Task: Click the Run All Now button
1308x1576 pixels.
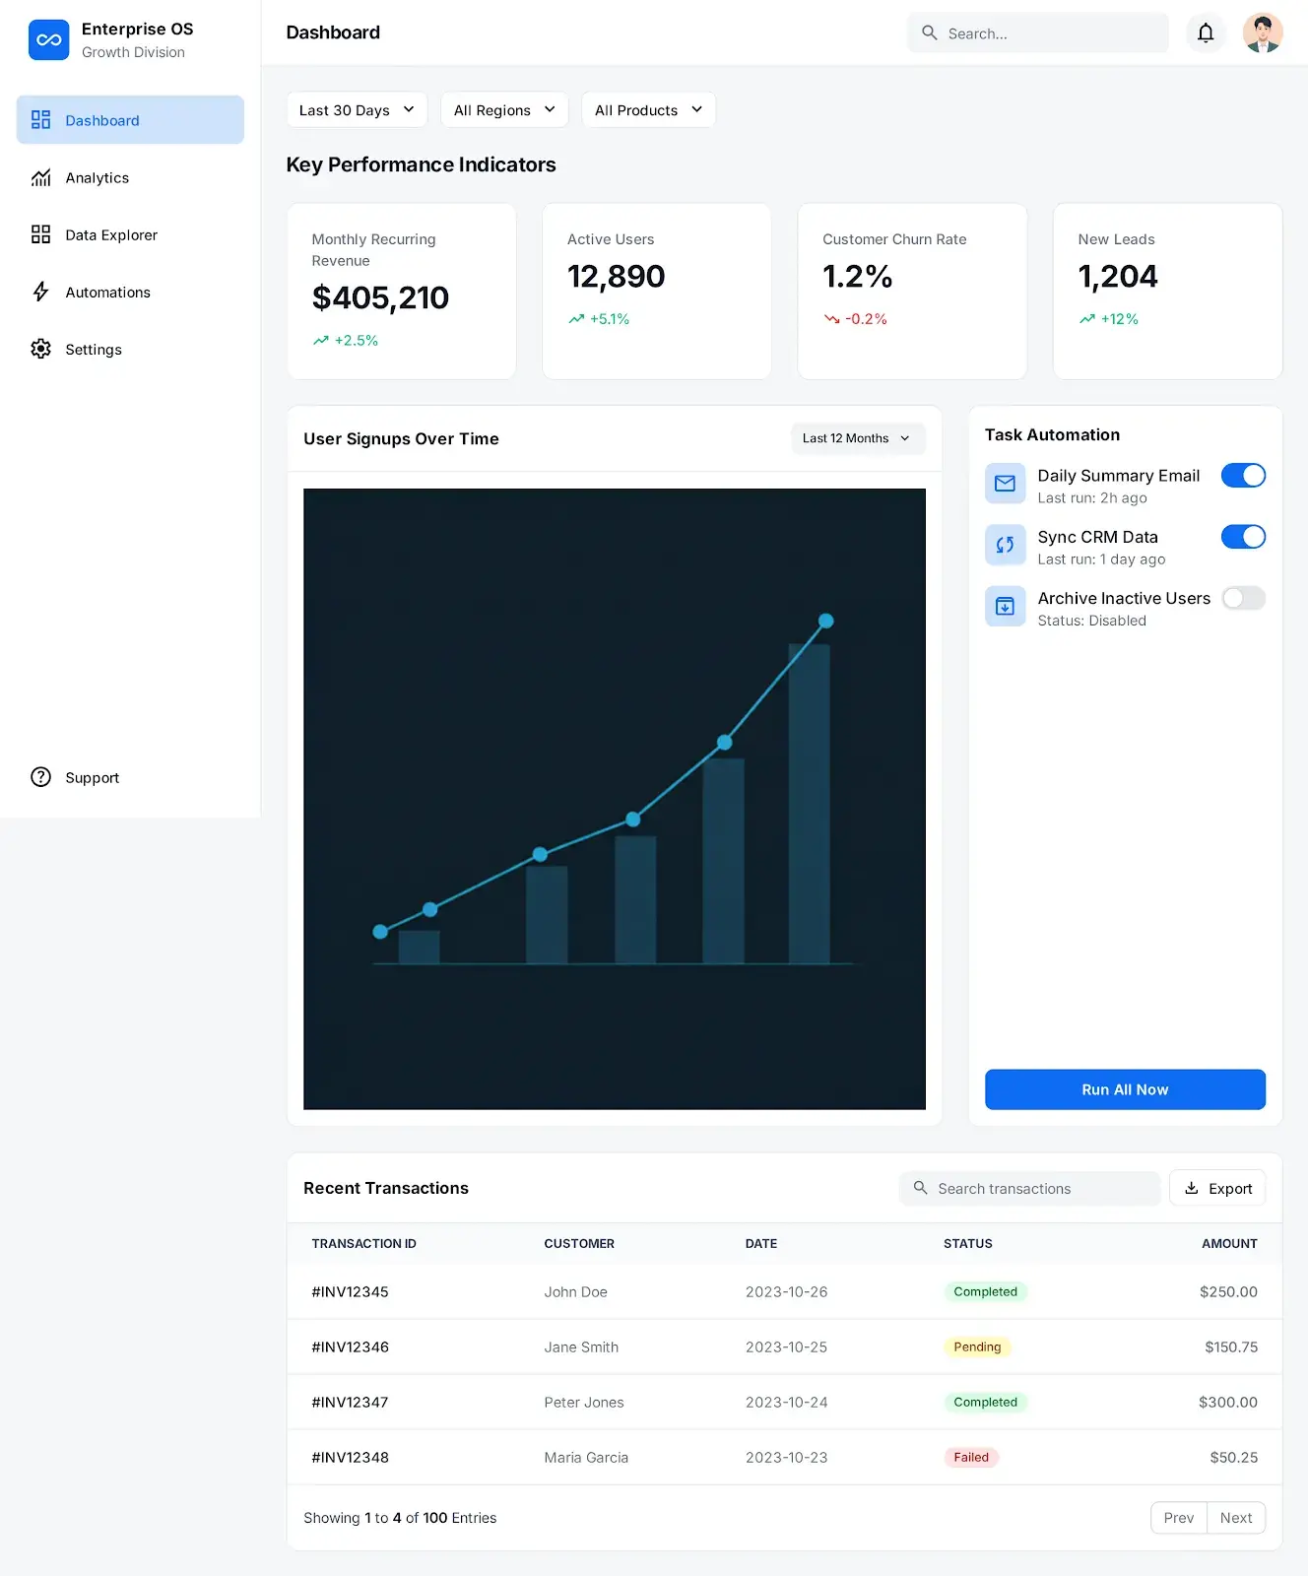Action: click(x=1125, y=1089)
